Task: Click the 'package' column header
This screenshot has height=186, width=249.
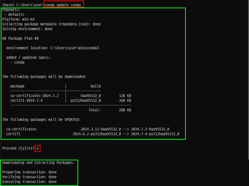Action: pyautogui.click(x=17, y=86)
